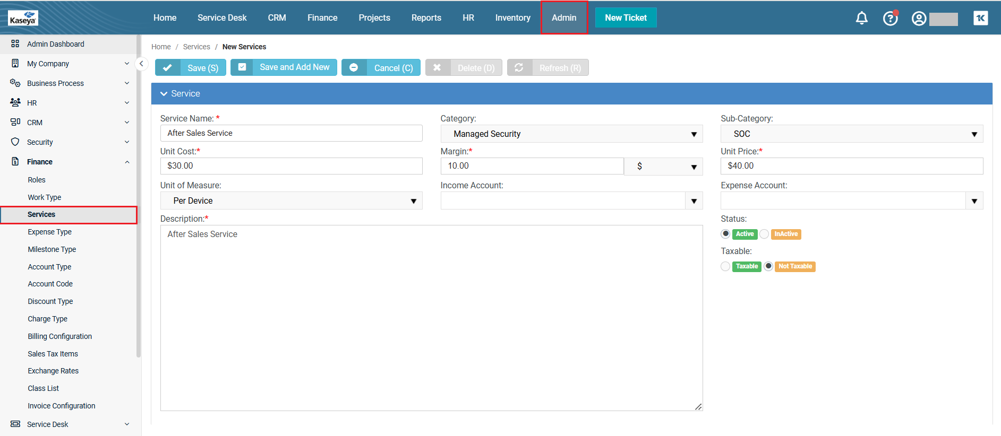Click the notifications bell icon
Screen dimensions: 1001x436
tap(861, 18)
